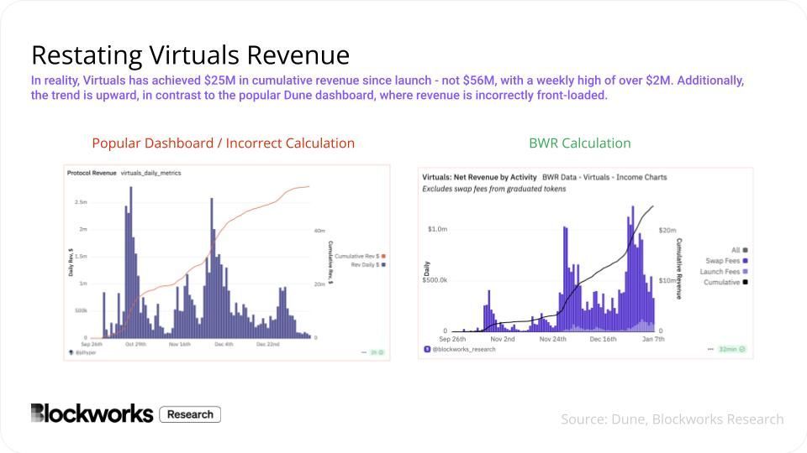Toggle Rev Daily $ legend swatch
This screenshot has height=453, width=807.
383,264
